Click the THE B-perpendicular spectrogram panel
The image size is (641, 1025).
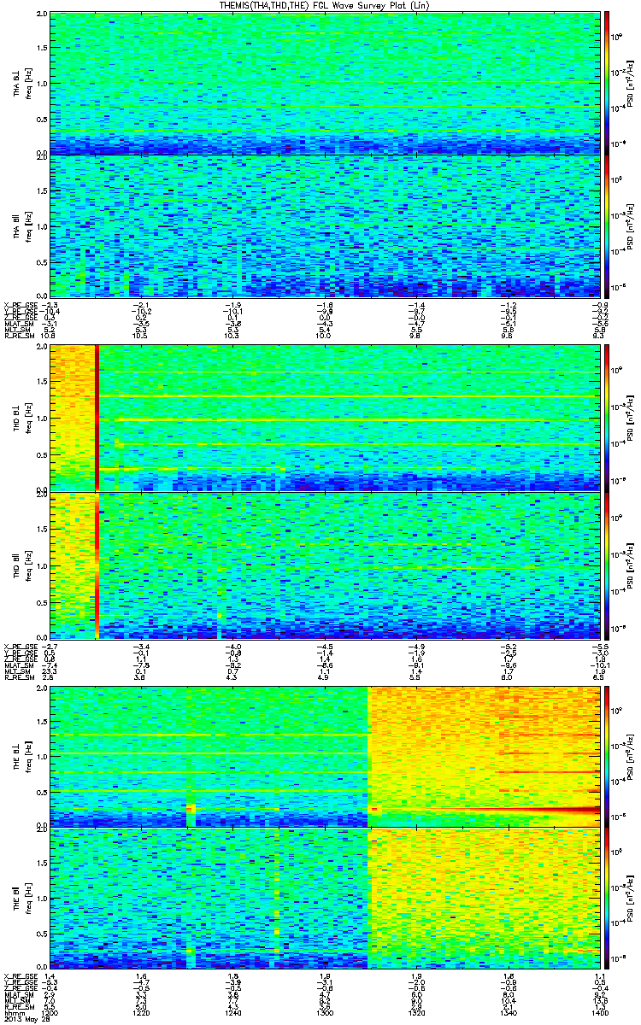click(x=324, y=755)
